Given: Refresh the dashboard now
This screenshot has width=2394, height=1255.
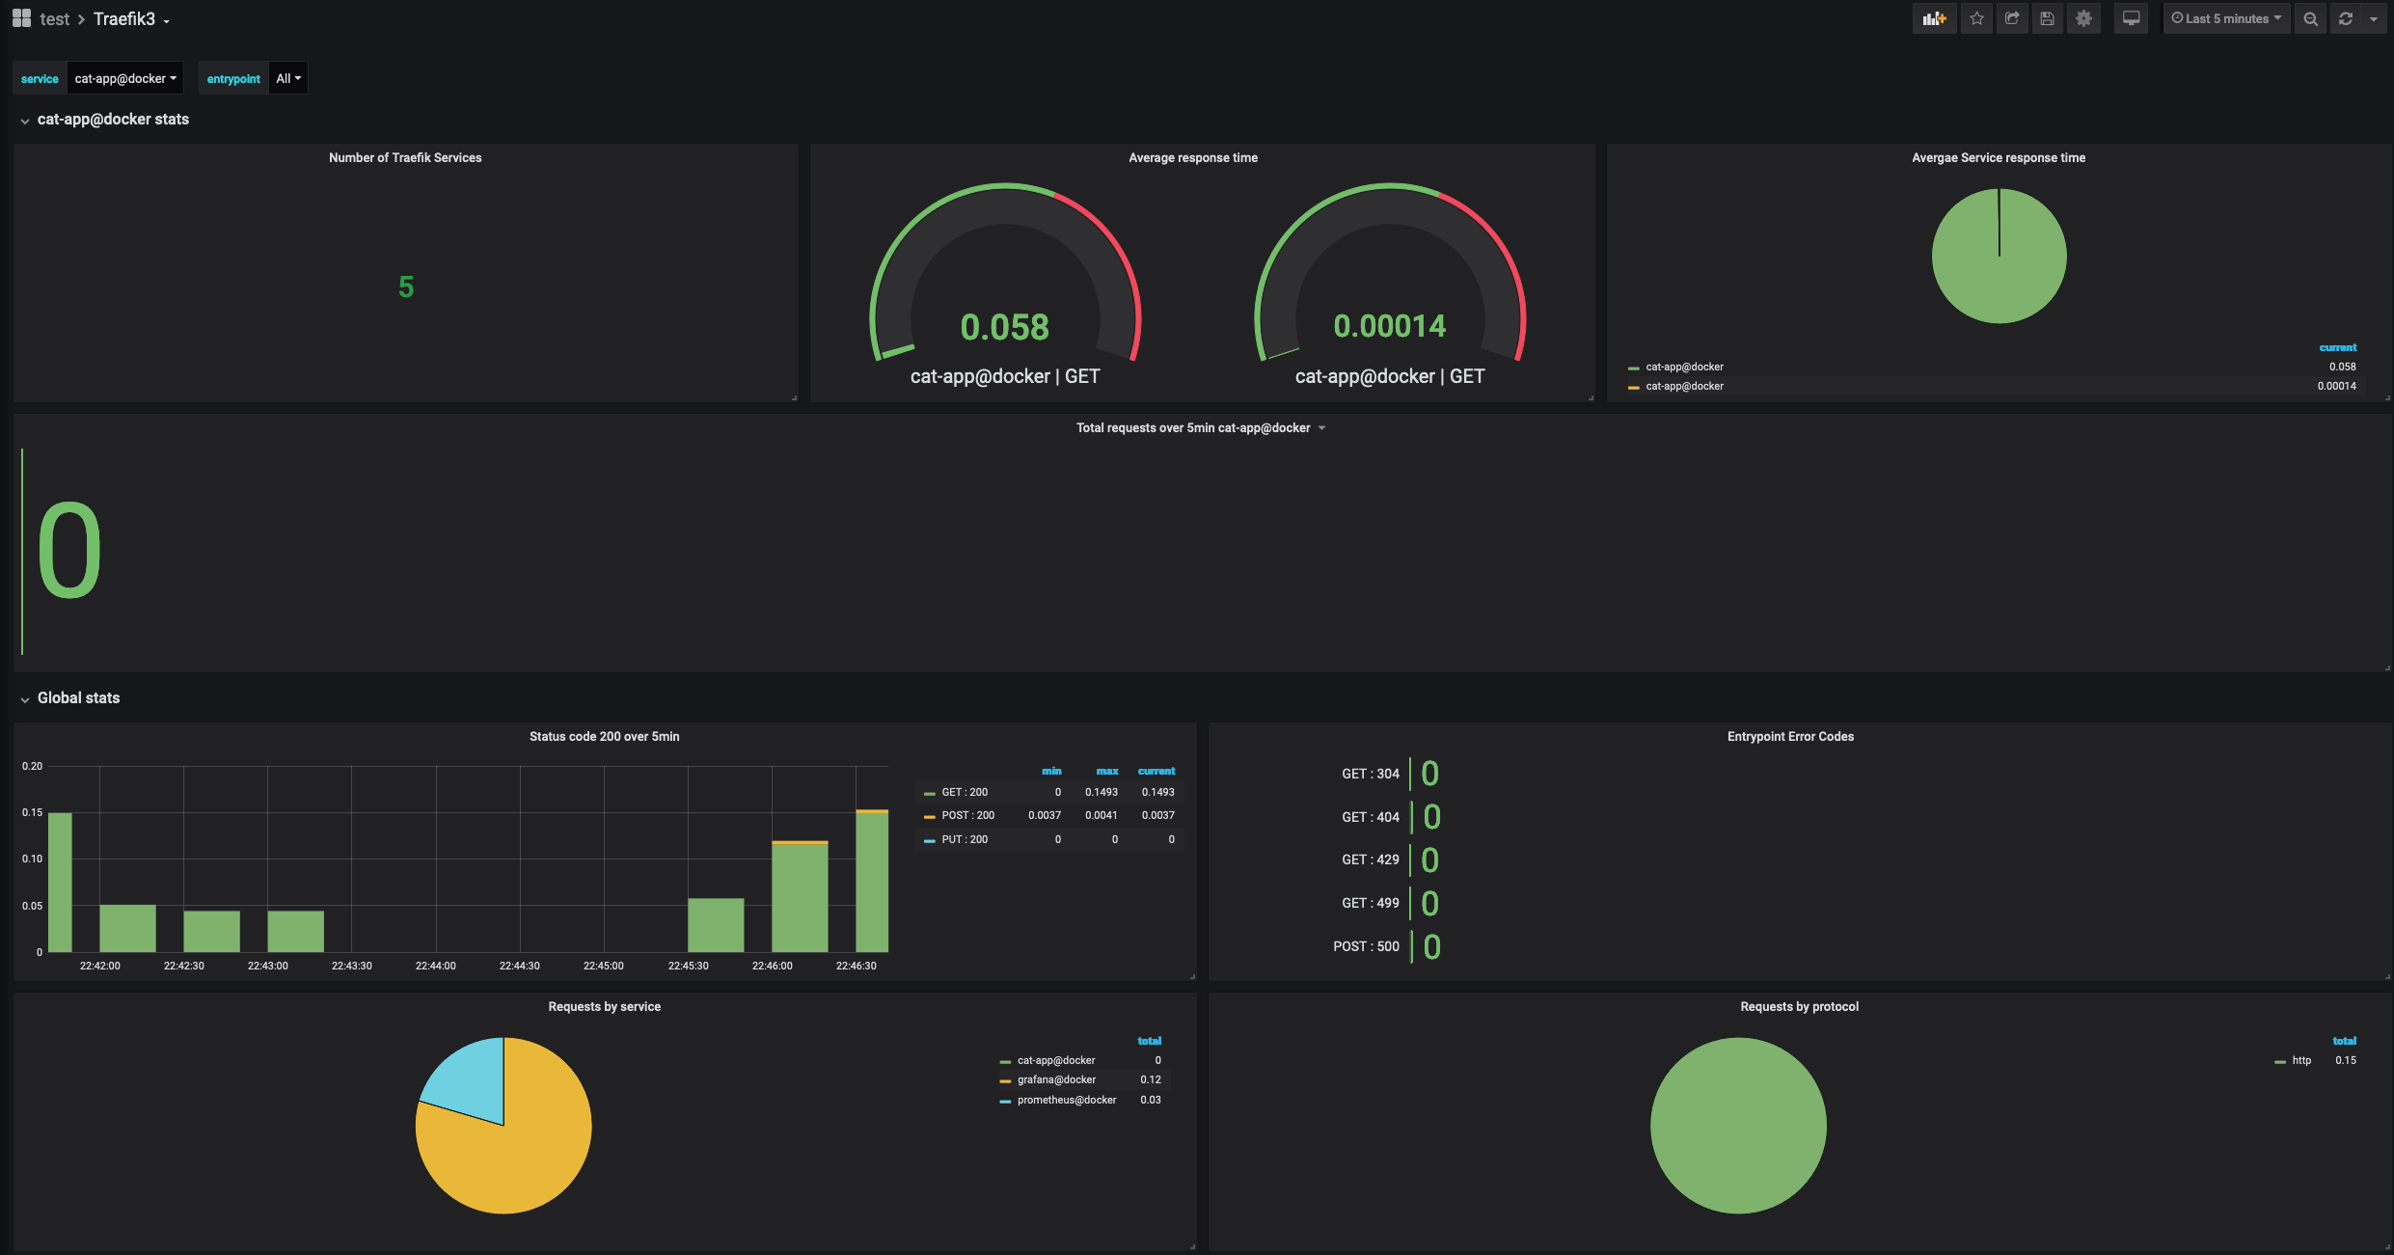Looking at the screenshot, I should click(2346, 18).
